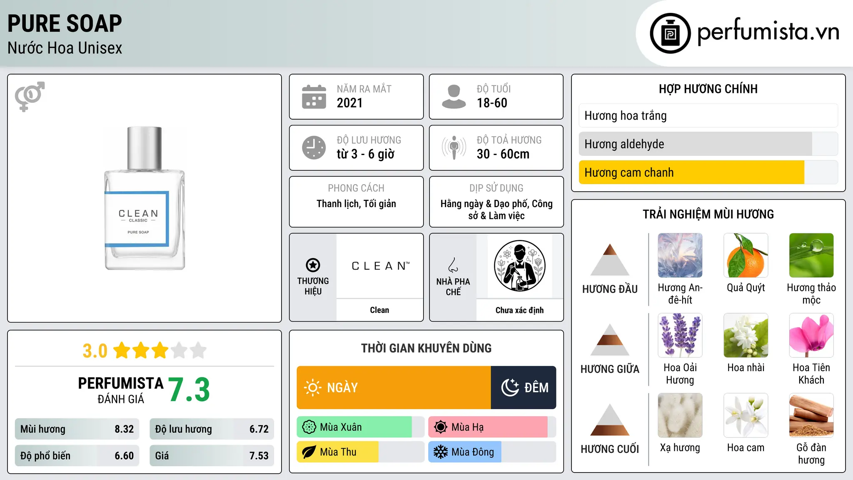Click the five-star rating row

coord(160,350)
